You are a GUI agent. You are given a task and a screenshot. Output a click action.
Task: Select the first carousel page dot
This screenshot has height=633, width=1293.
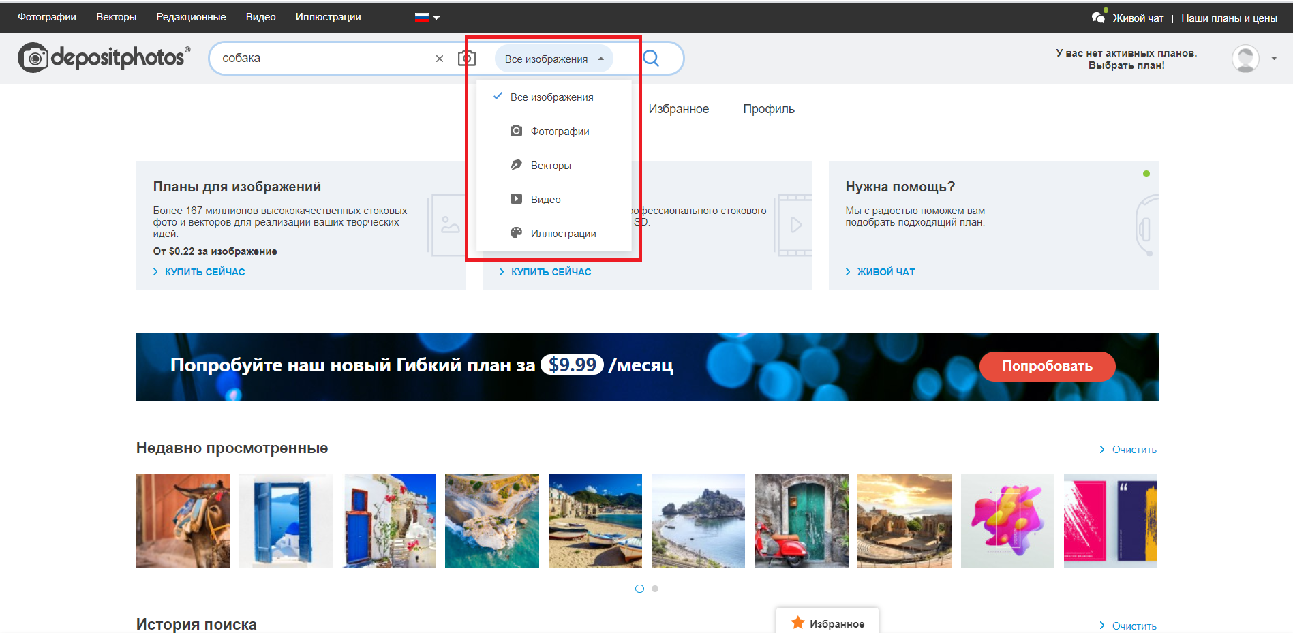click(x=639, y=589)
